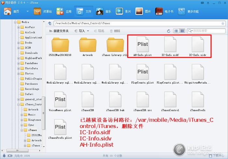228x159 pixels.
Task: Collapse the Media tree node
Action: click(x=15, y=22)
